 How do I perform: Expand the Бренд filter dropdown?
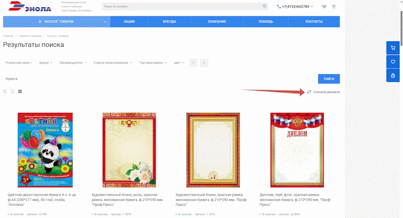46,62
